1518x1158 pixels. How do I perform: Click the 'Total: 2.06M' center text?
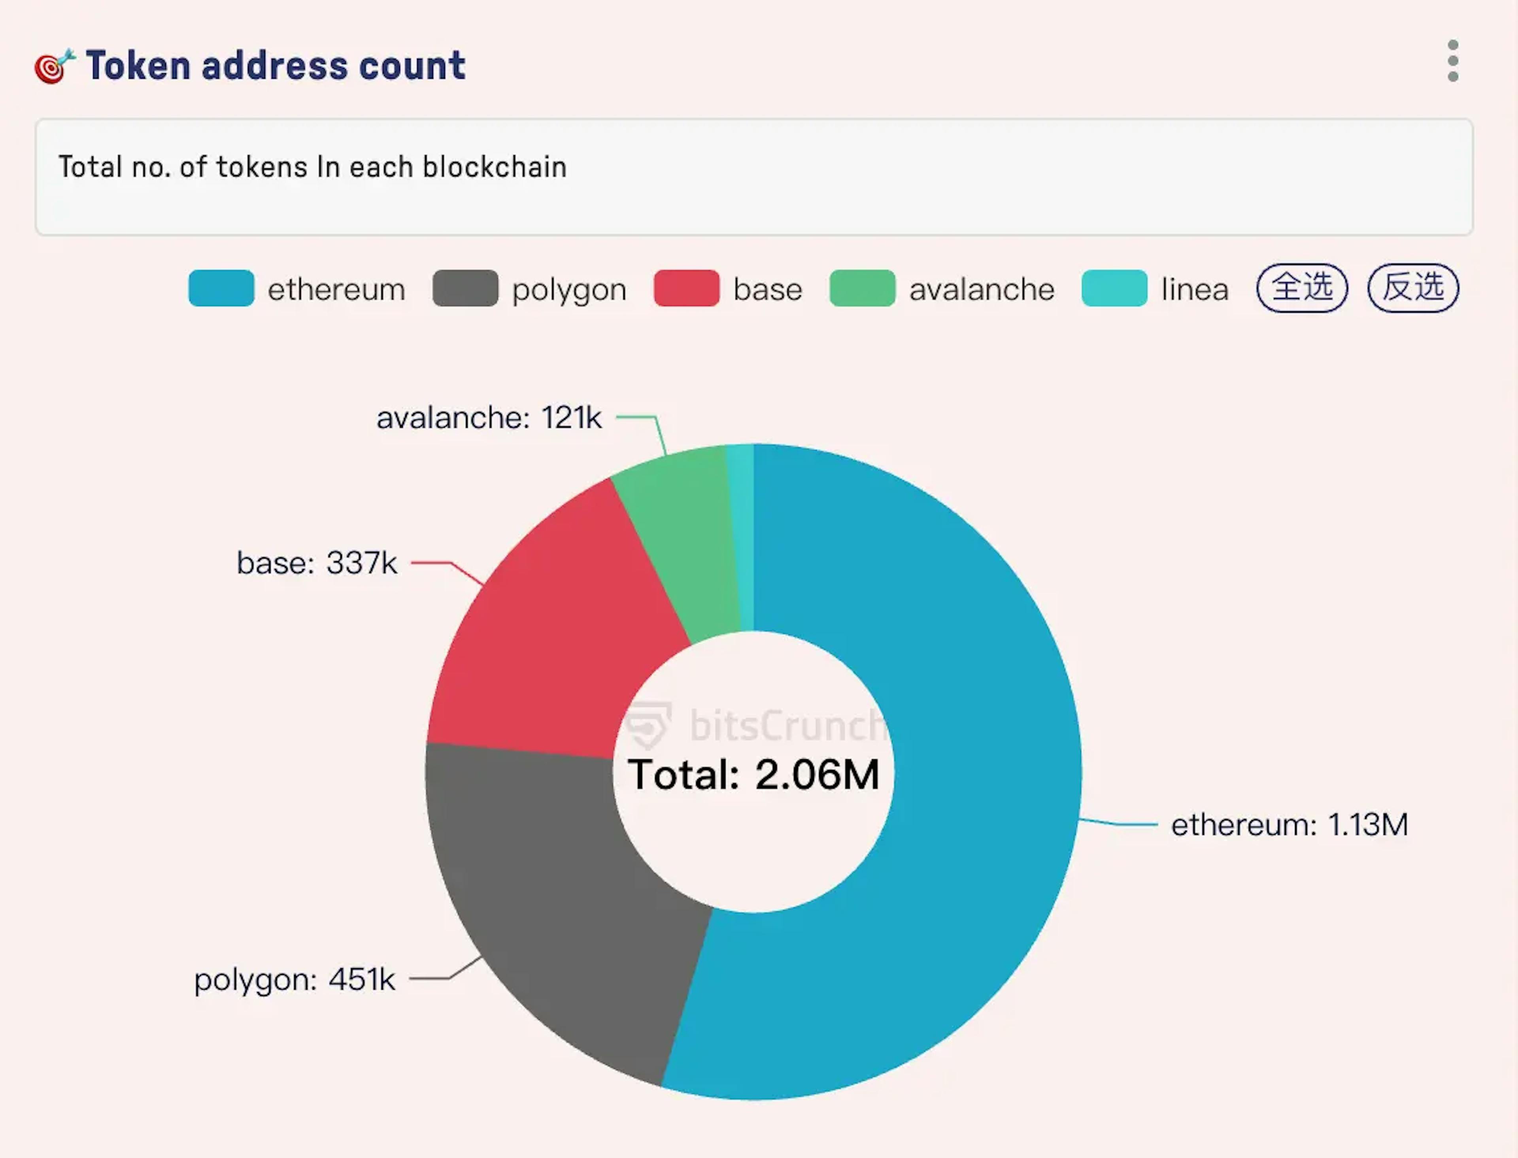753,774
